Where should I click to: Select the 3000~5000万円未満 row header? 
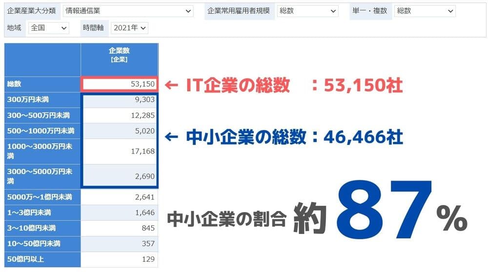42,176
